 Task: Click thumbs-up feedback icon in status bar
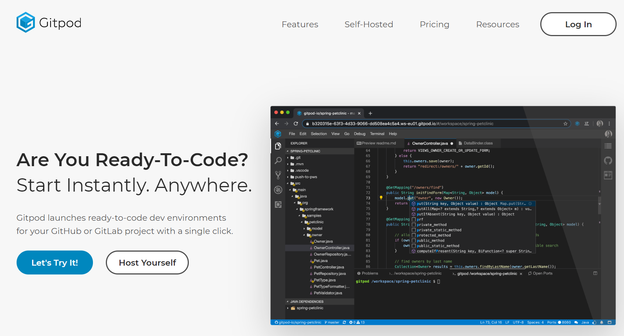[x=594, y=322]
